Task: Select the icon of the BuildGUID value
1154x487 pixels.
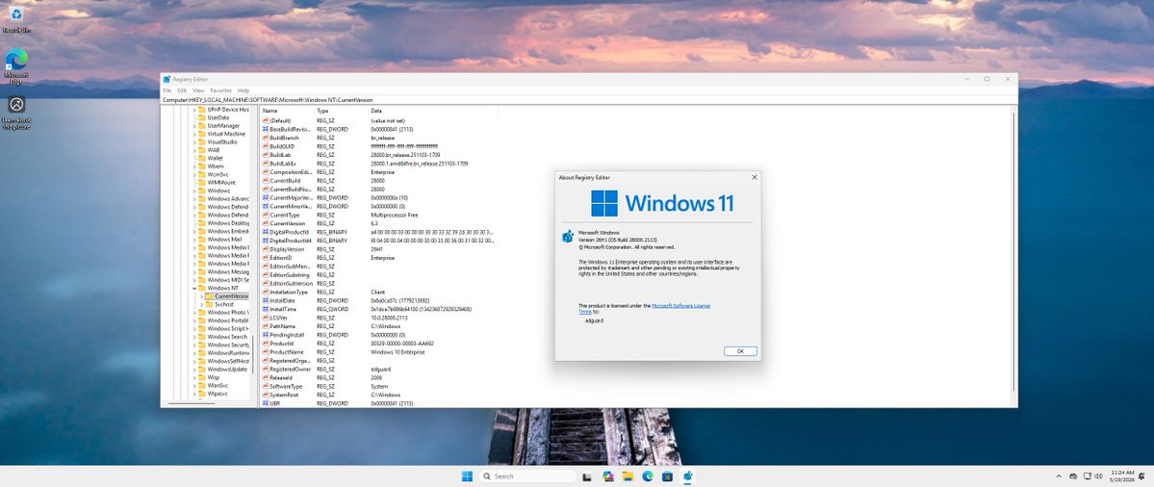Action: tap(266, 146)
